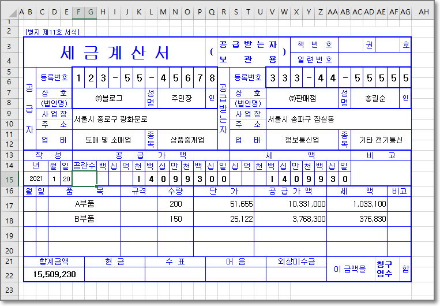
Task: Select the 권 cell in row 3
Action: pyautogui.click(x=369, y=44)
